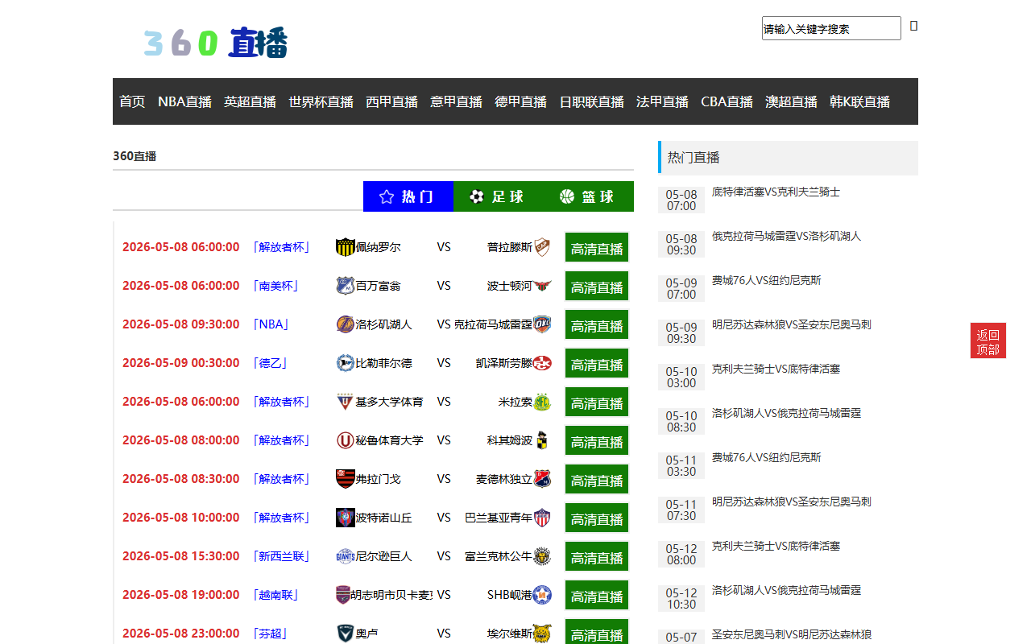Open the 「NBA」 league link
Image resolution: width=1031 pixels, height=644 pixels.
pyautogui.click(x=271, y=324)
